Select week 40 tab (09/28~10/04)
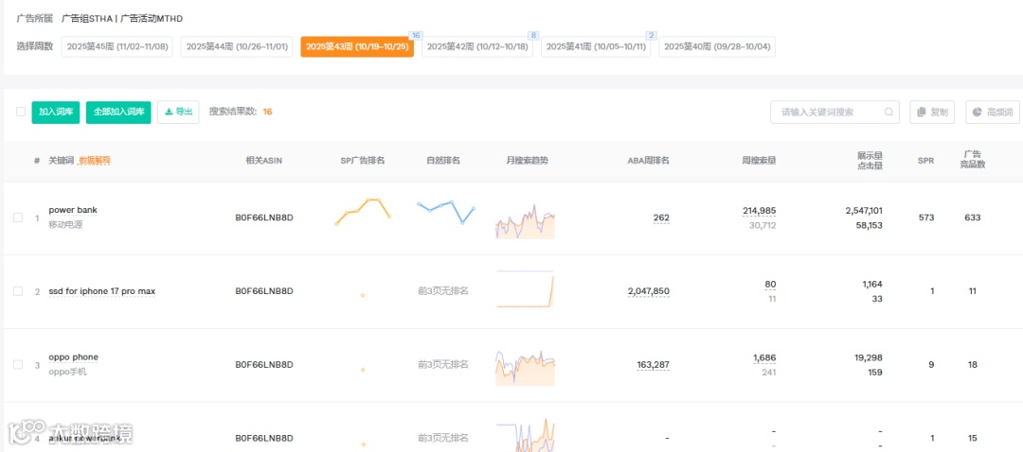1023x452 pixels. pyautogui.click(x=717, y=47)
